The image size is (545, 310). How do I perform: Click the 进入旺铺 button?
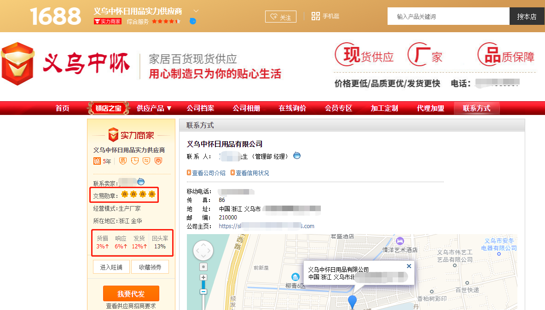pyautogui.click(x=111, y=267)
